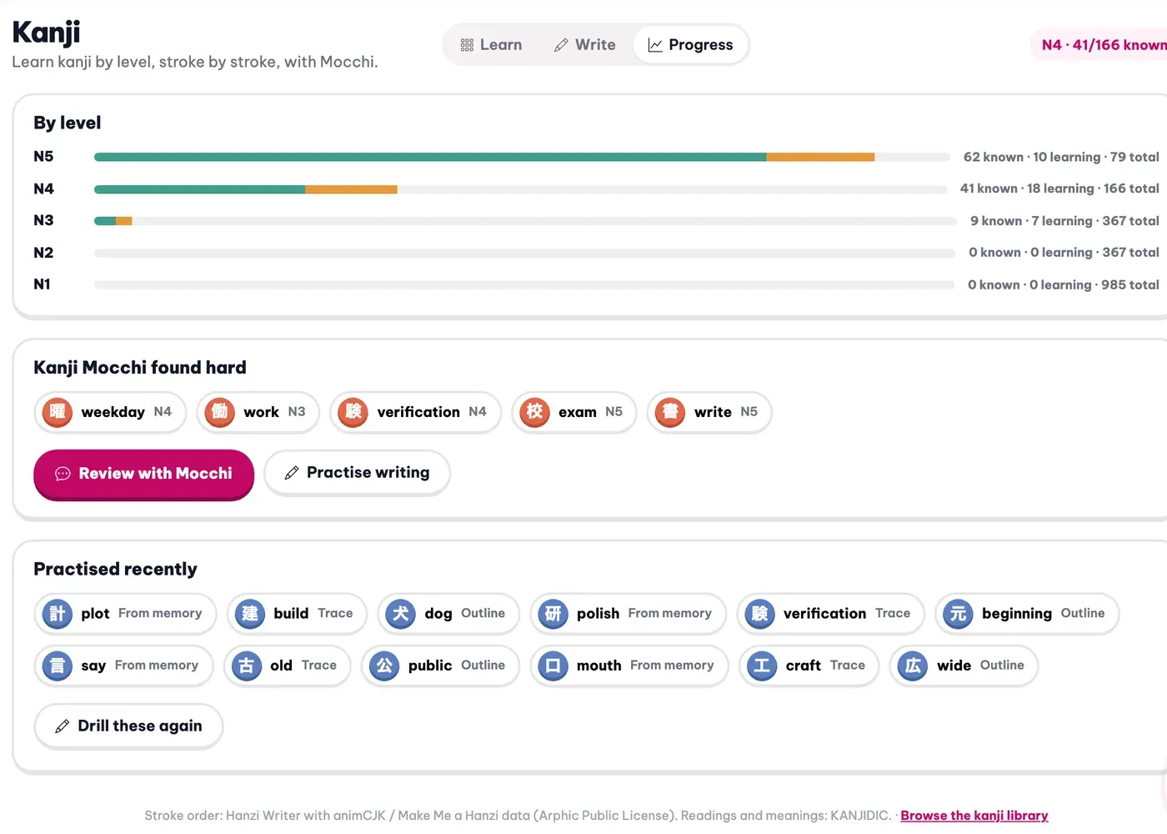Image resolution: width=1167 pixels, height=834 pixels.
Task: Select the Progress tab
Action: [690, 45]
